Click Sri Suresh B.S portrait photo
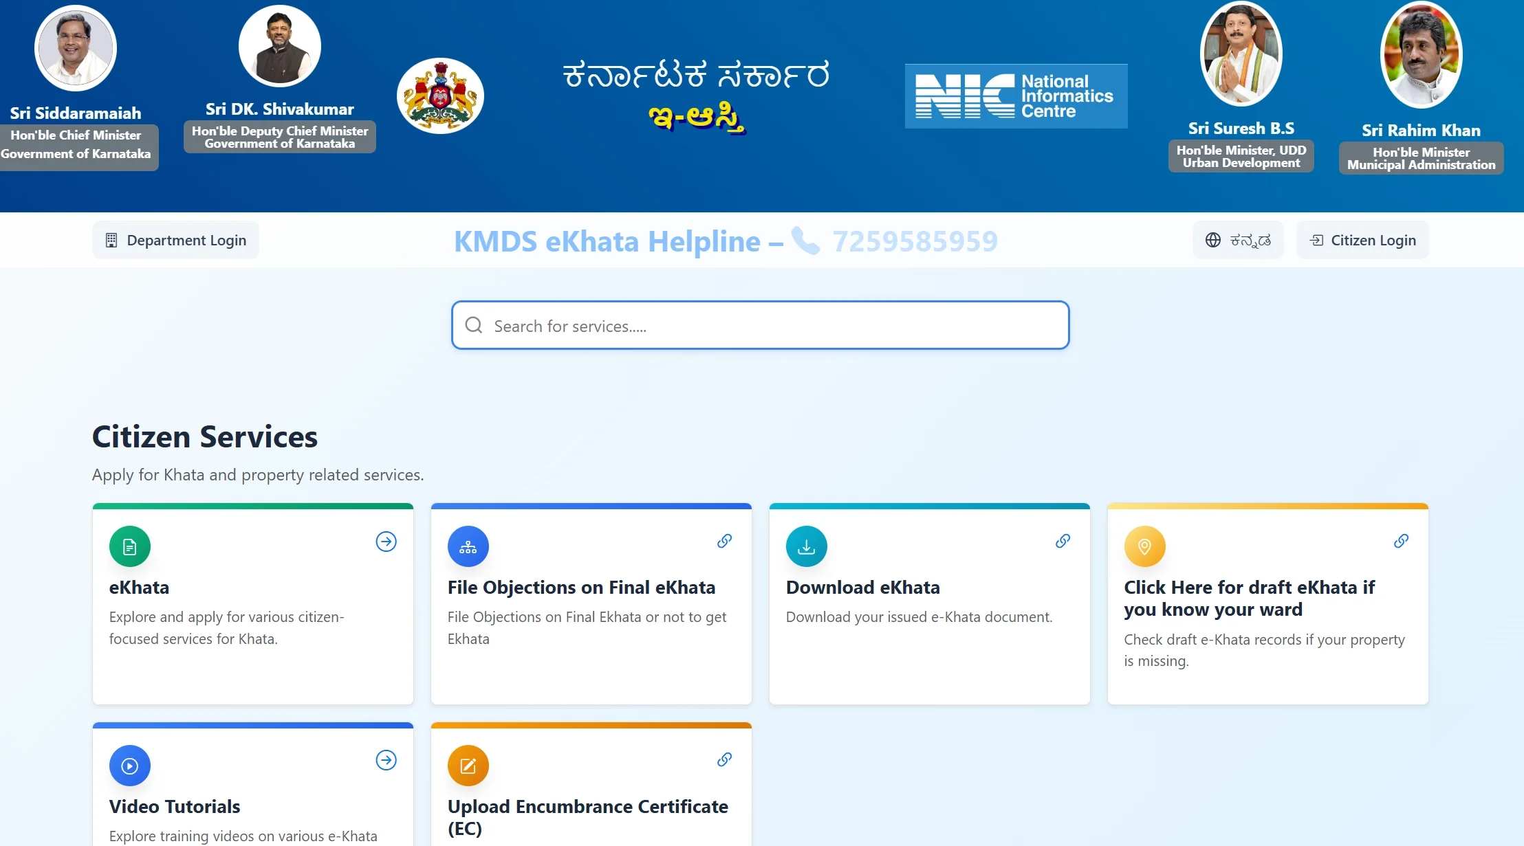The width and height of the screenshot is (1524, 846). (1241, 54)
